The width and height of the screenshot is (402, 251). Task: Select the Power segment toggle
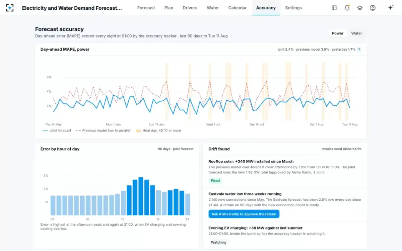pos(338,33)
